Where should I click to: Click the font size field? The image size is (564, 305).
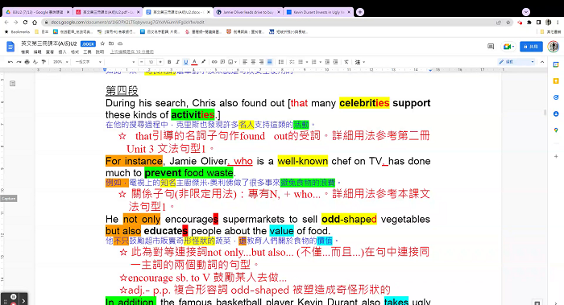click(151, 62)
